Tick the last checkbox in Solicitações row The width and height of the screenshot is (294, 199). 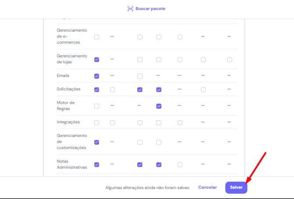(x=203, y=90)
